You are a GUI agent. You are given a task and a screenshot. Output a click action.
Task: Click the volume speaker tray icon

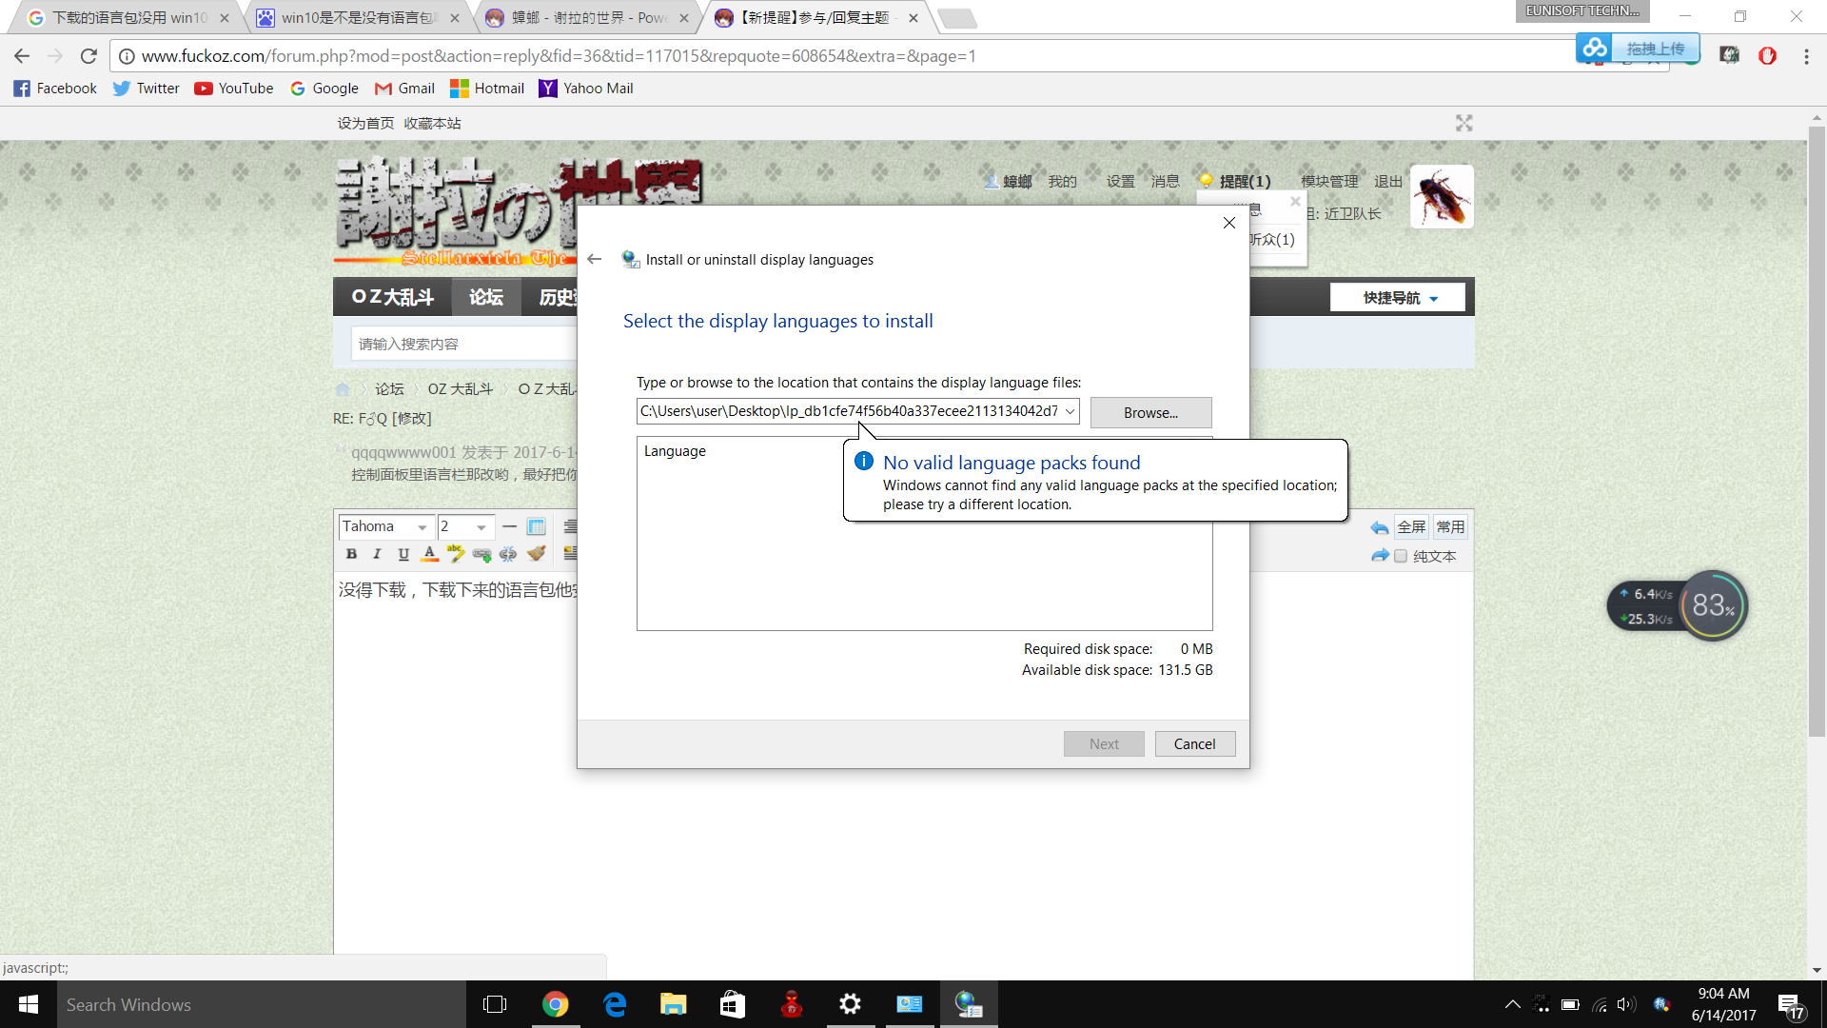pyautogui.click(x=1625, y=1005)
